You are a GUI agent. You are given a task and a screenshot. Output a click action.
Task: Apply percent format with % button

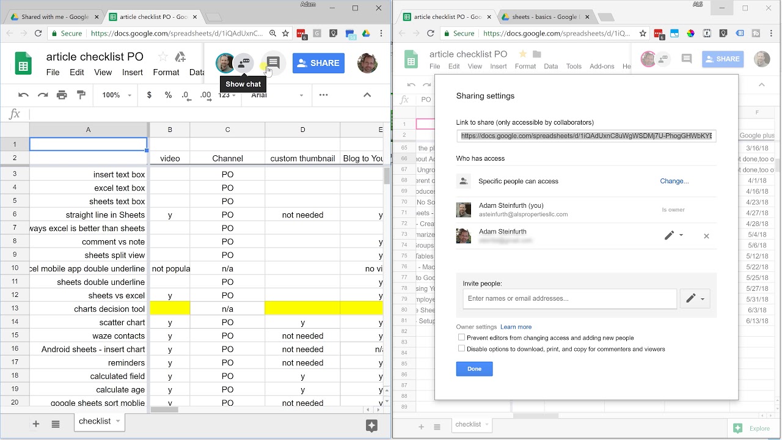(168, 95)
